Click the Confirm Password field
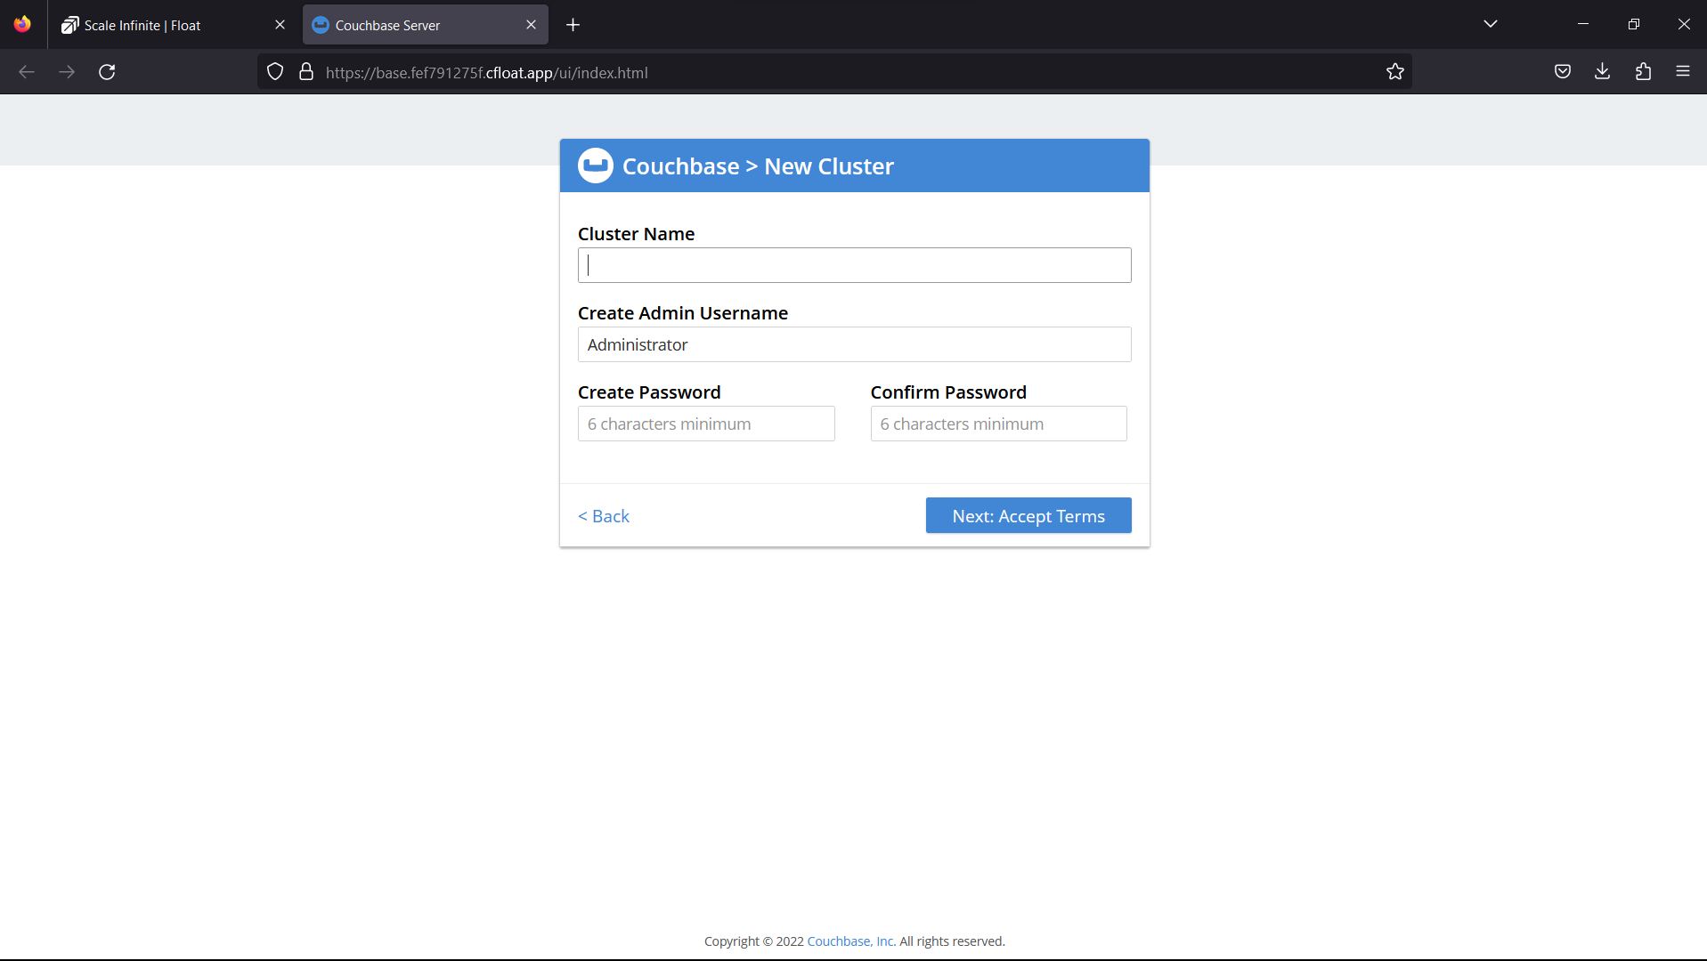Image resolution: width=1707 pixels, height=961 pixels. [998, 424]
